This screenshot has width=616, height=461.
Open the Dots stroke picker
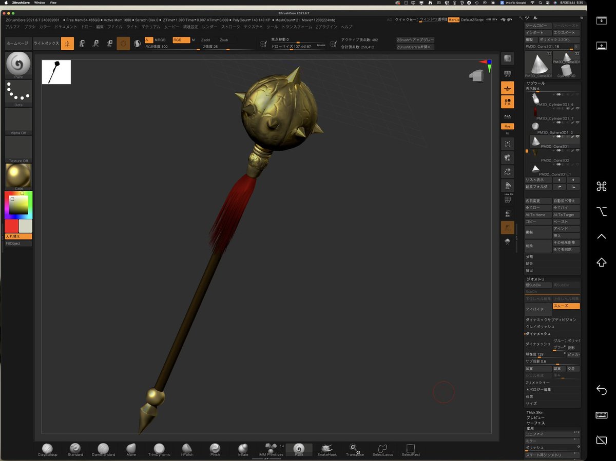18,93
